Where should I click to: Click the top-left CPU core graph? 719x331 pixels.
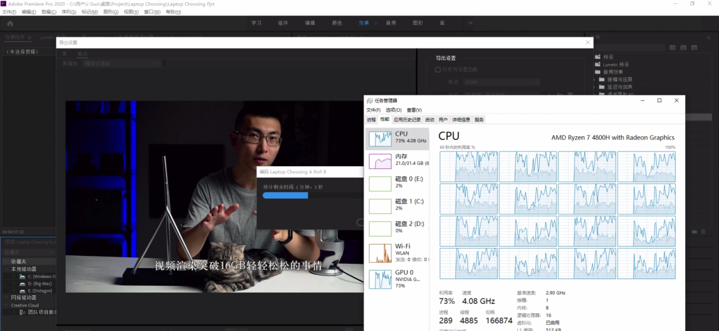[x=469, y=167]
